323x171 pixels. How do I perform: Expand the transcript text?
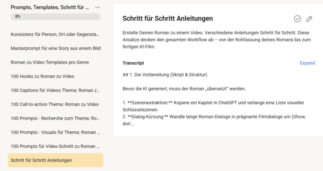tap(307, 63)
